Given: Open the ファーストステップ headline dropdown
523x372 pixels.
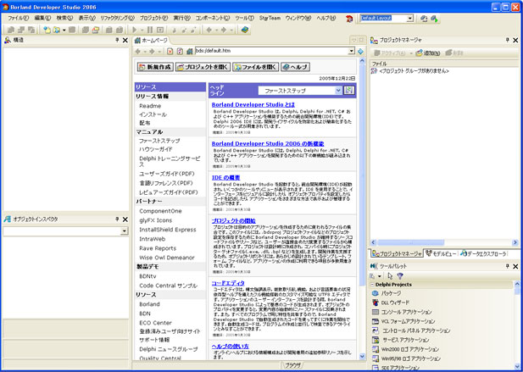Looking at the screenshot, I should coord(338,91).
